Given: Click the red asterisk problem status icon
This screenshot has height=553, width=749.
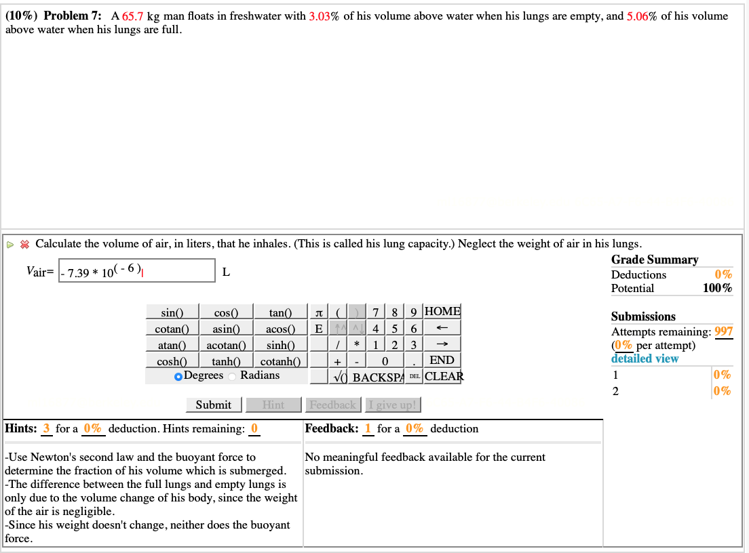Looking at the screenshot, I should 24,243.
